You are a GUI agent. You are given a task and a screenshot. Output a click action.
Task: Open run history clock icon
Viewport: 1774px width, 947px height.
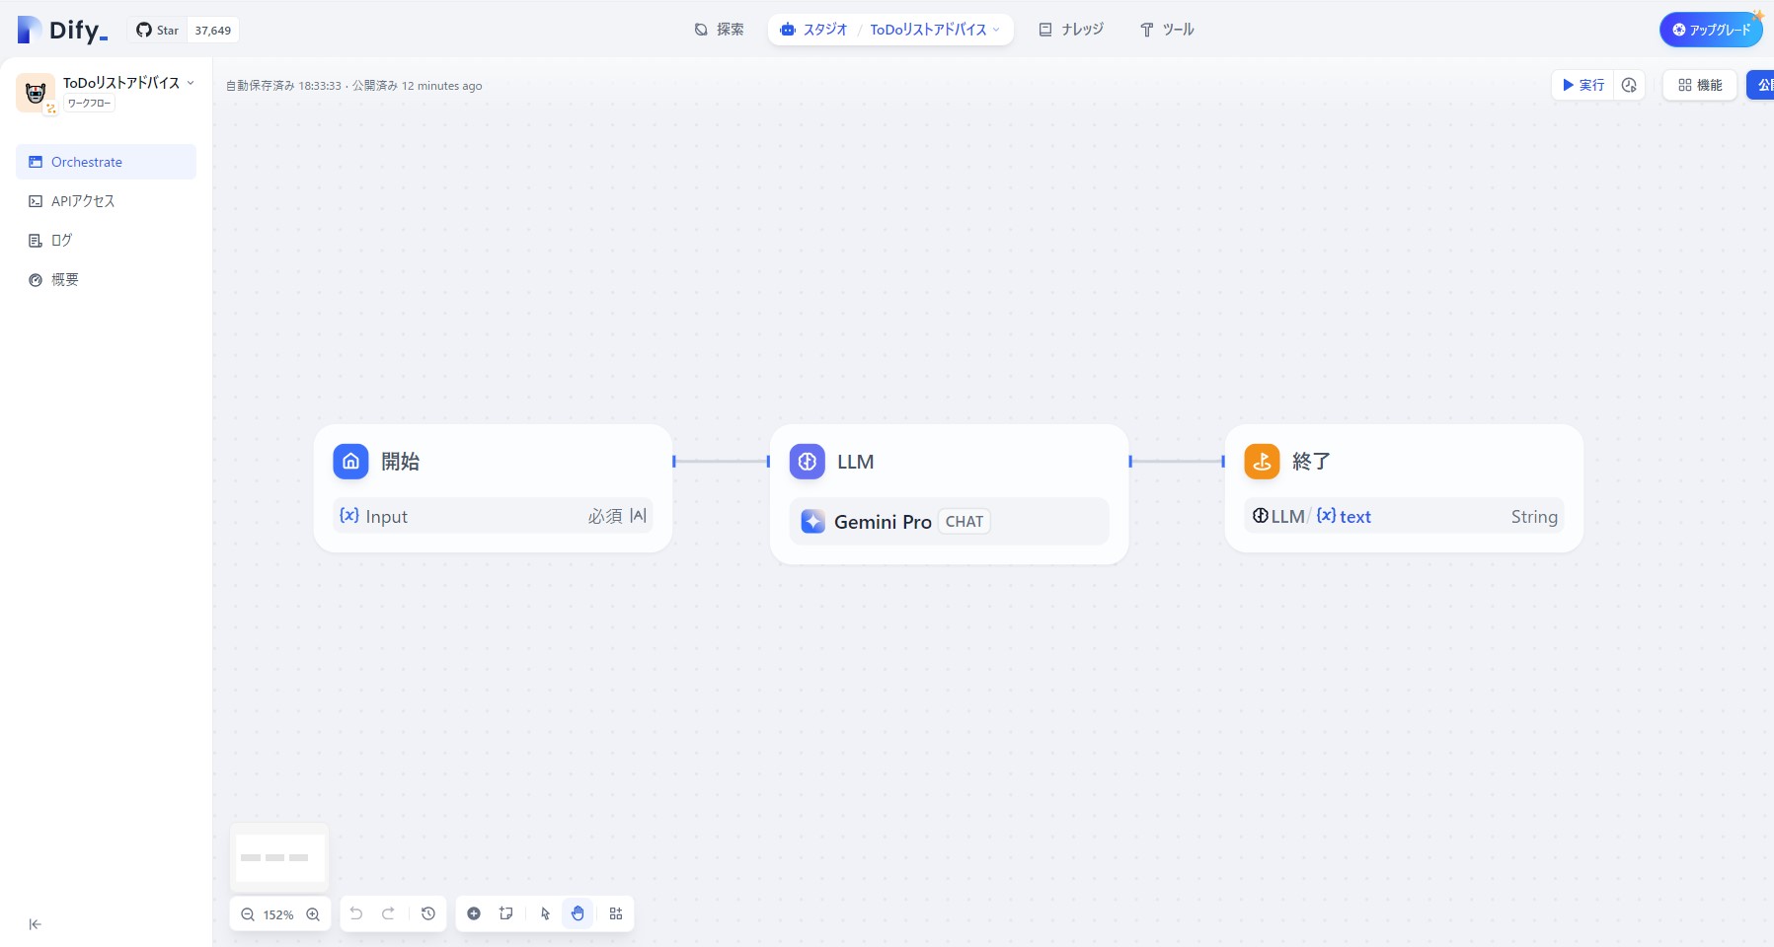[x=1629, y=86]
